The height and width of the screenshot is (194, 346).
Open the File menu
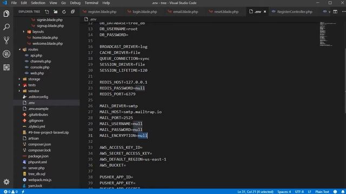point(14,3)
